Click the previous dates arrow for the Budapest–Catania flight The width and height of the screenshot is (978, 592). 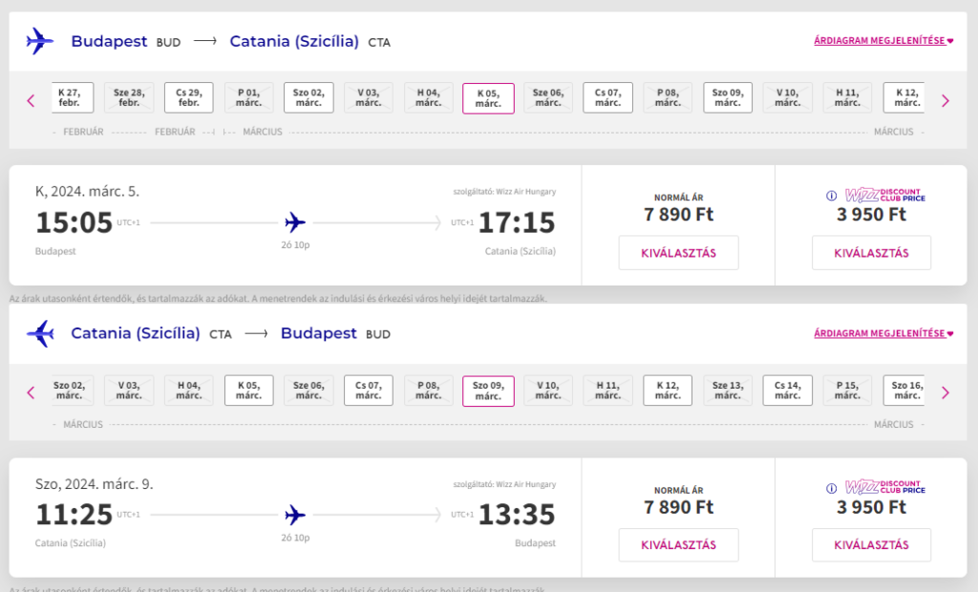click(31, 100)
